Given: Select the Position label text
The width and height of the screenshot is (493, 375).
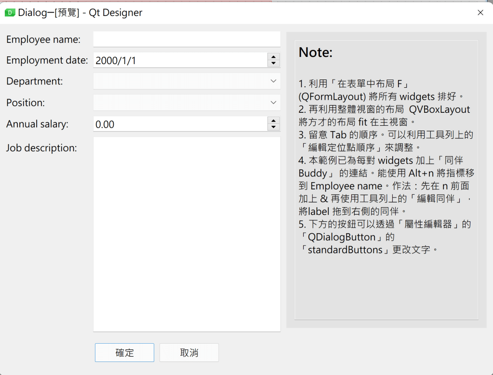Looking at the screenshot, I should 26,103.
